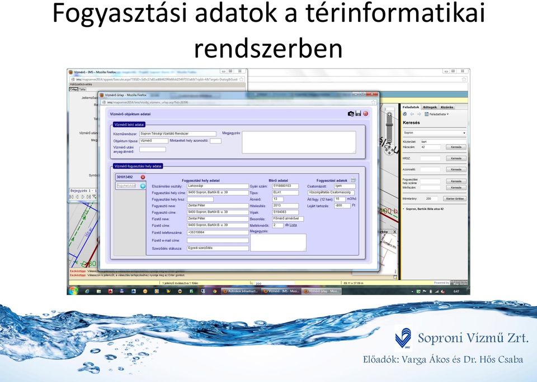Click the Közműrendszer field in the form
The width and height of the screenshot is (537, 382).
(178, 133)
